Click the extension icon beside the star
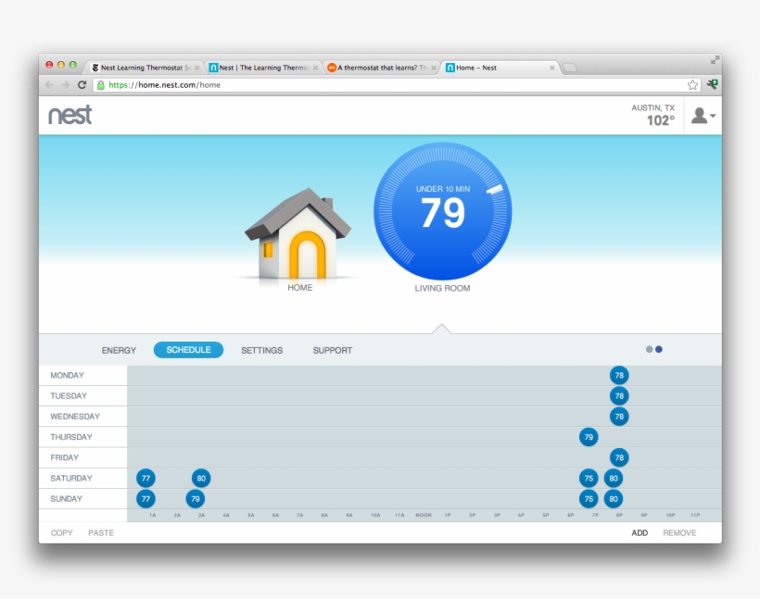The height and width of the screenshot is (599, 760). tap(712, 85)
